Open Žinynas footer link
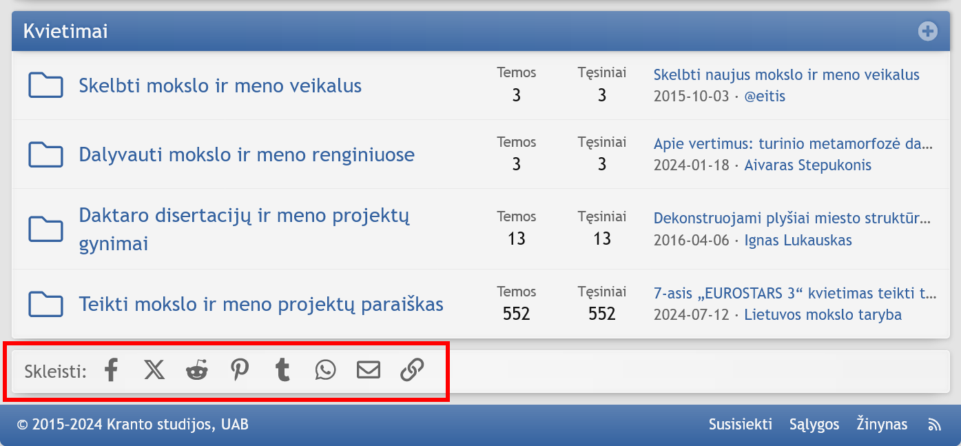This screenshot has width=961, height=446. (882, 425)
